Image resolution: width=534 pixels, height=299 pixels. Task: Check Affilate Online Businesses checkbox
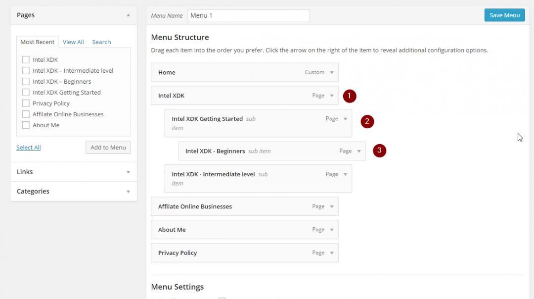click(26, 114)
